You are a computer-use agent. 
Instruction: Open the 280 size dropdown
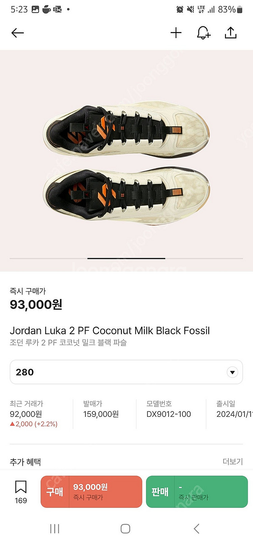point(126,372)
